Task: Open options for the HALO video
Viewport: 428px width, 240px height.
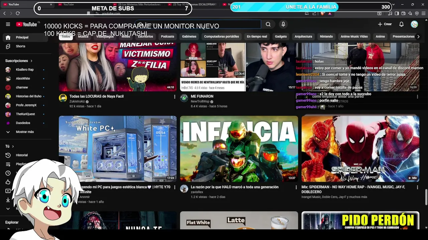Action: (x=296, y=187)
